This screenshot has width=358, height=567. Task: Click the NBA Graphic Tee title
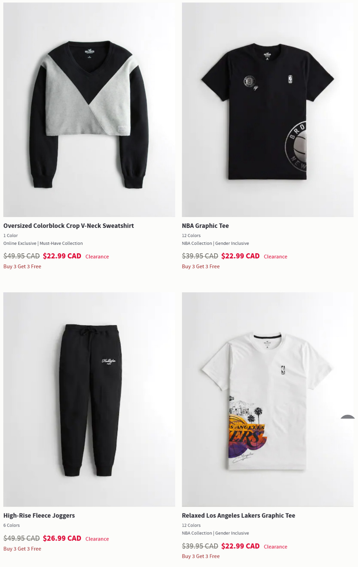click(205, 226)
